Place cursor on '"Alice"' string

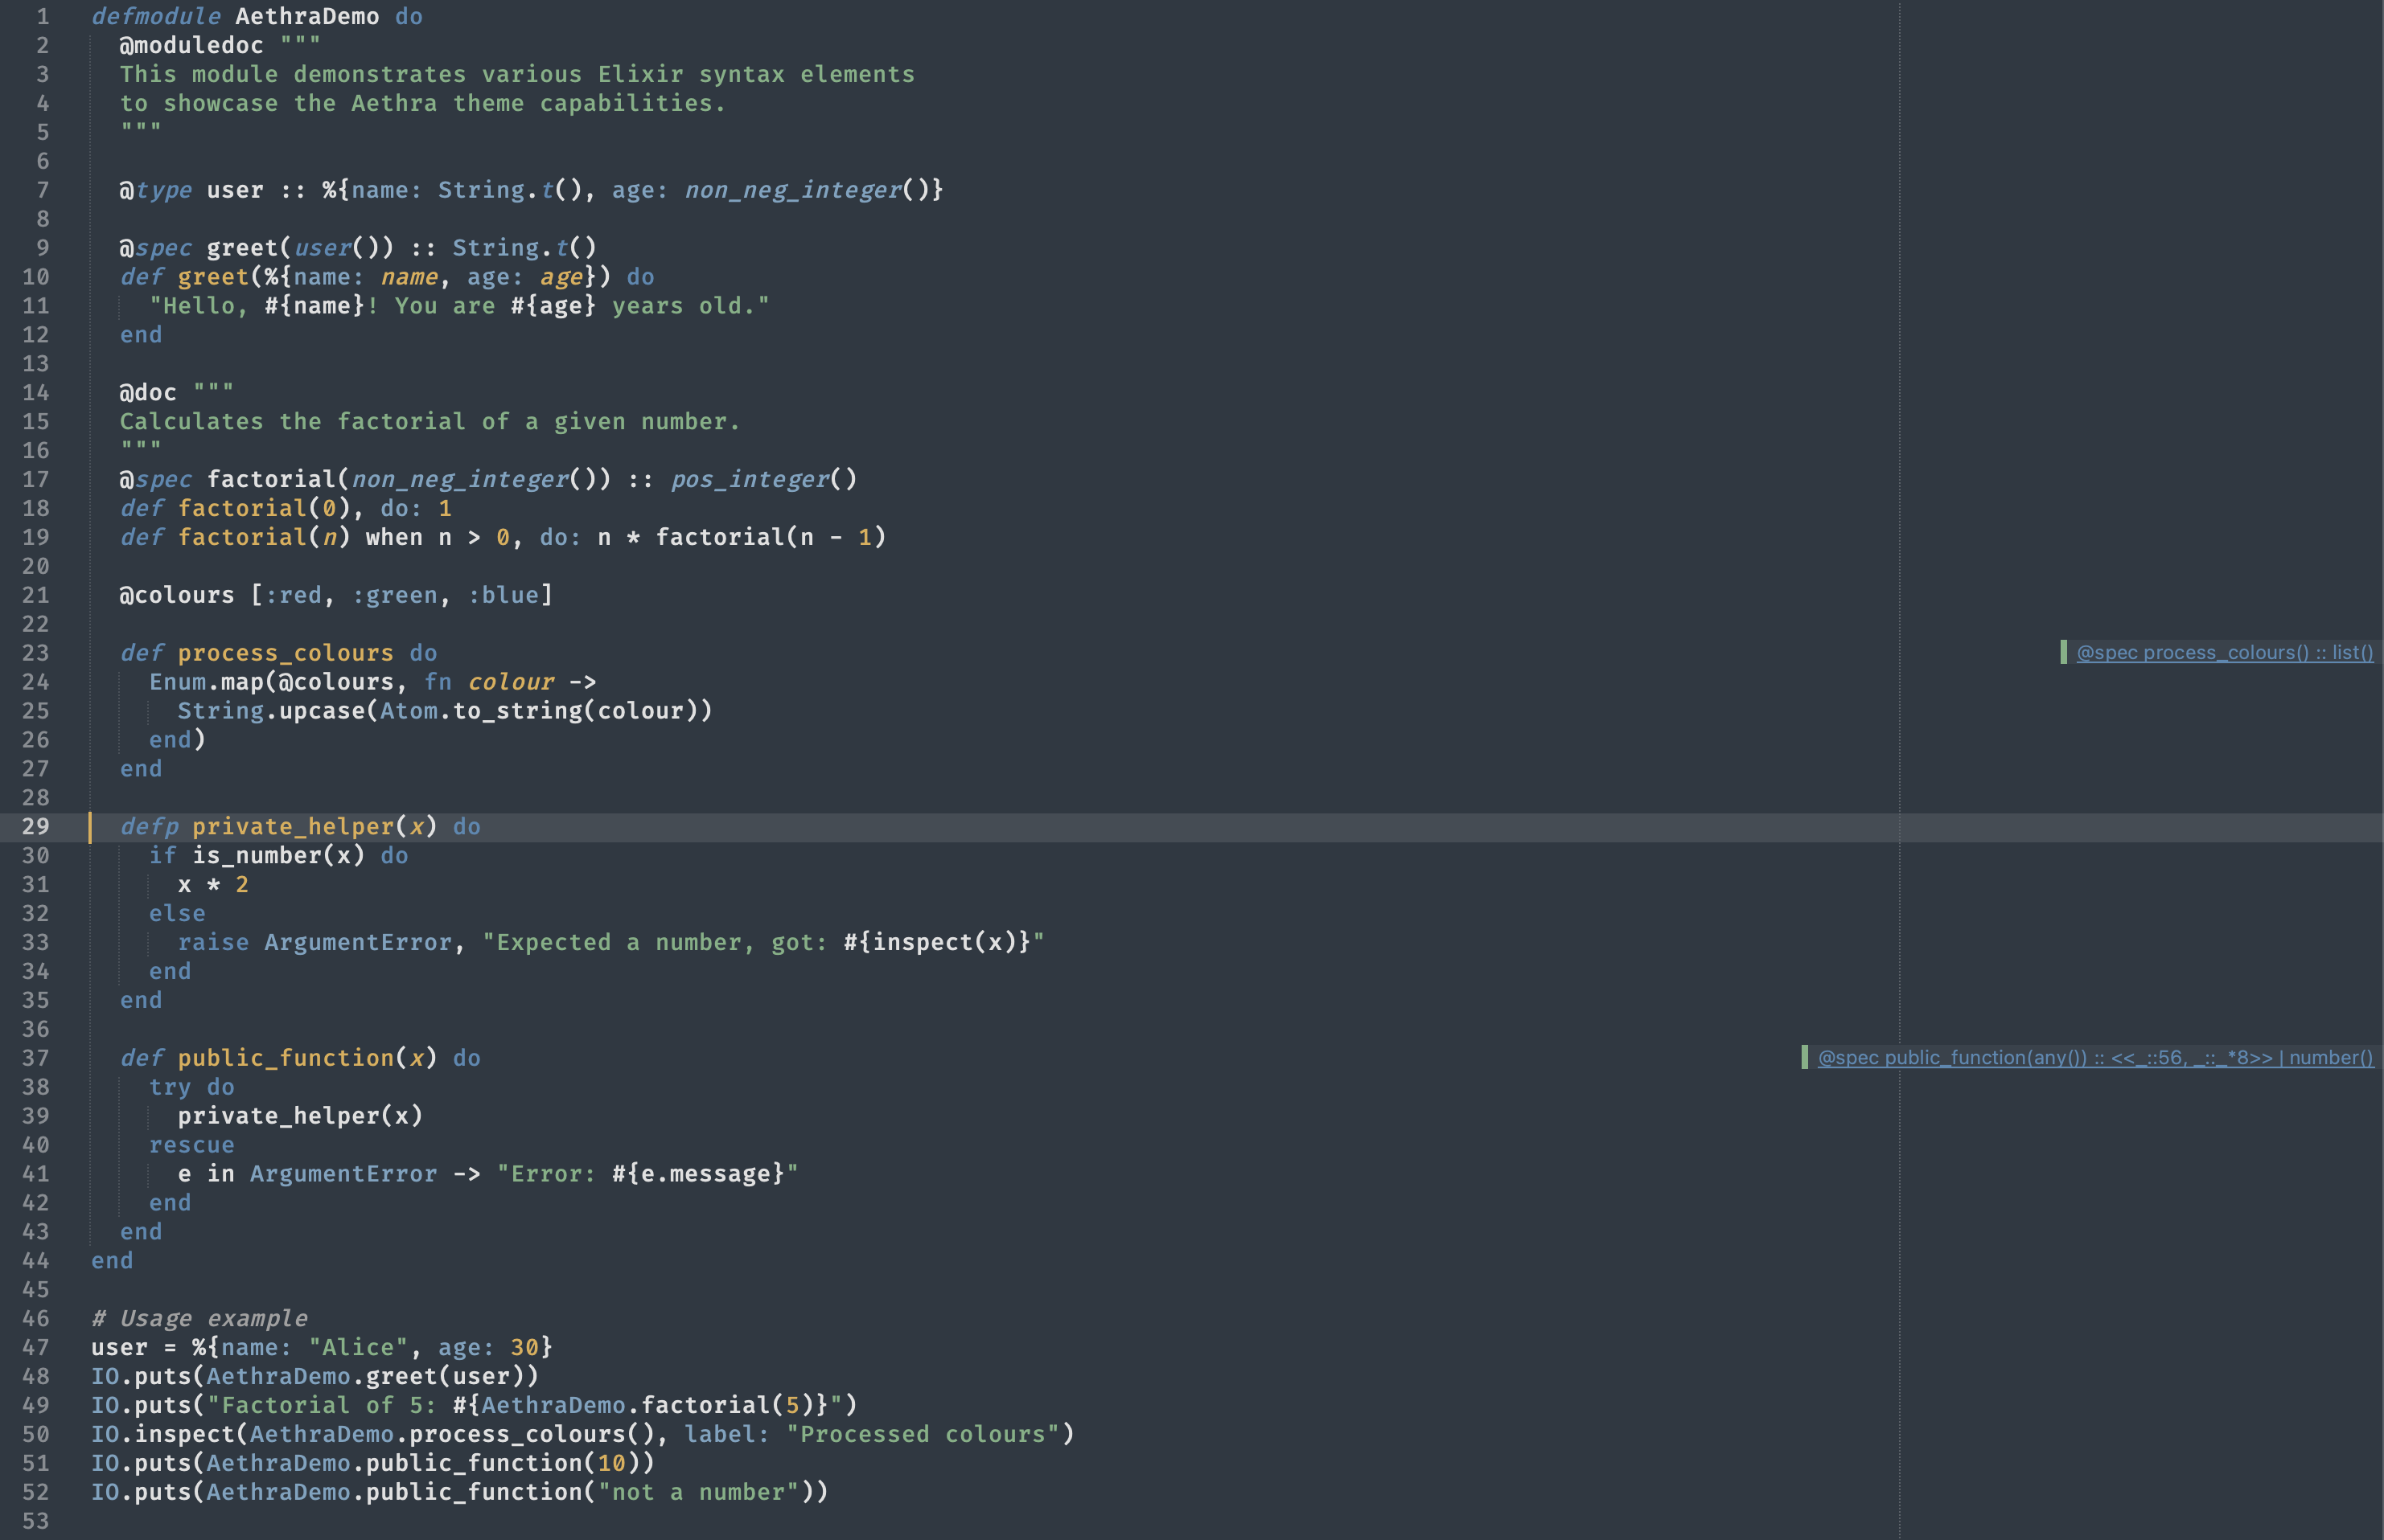tap(358, 1347)
